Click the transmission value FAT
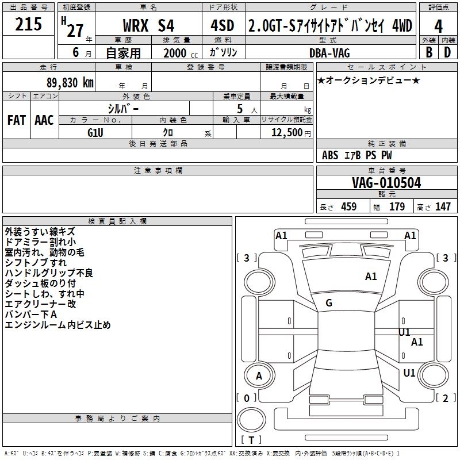The height and width of the screenshot is (460, 460). coord(17,120)
